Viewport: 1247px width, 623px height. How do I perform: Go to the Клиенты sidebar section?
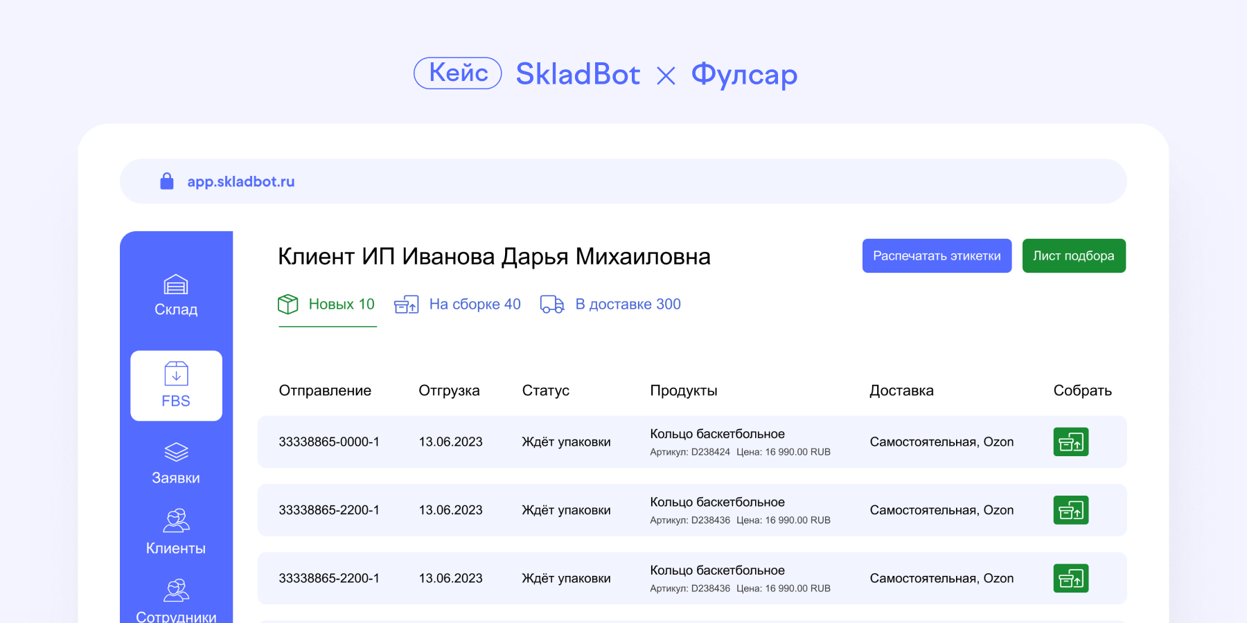[x=176, y=533]
